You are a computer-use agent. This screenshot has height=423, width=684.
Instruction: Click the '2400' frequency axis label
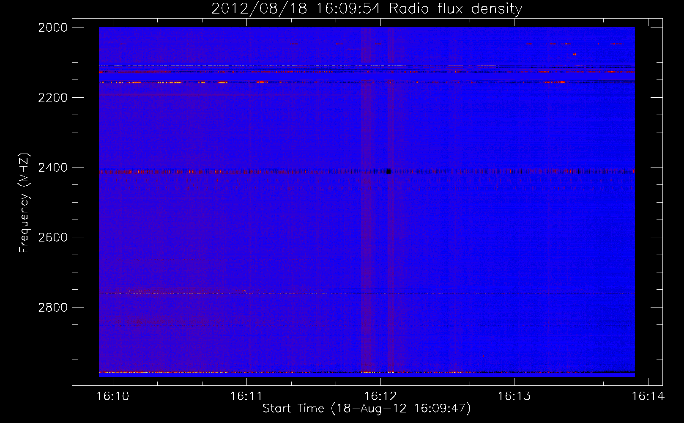click(53, 168)
